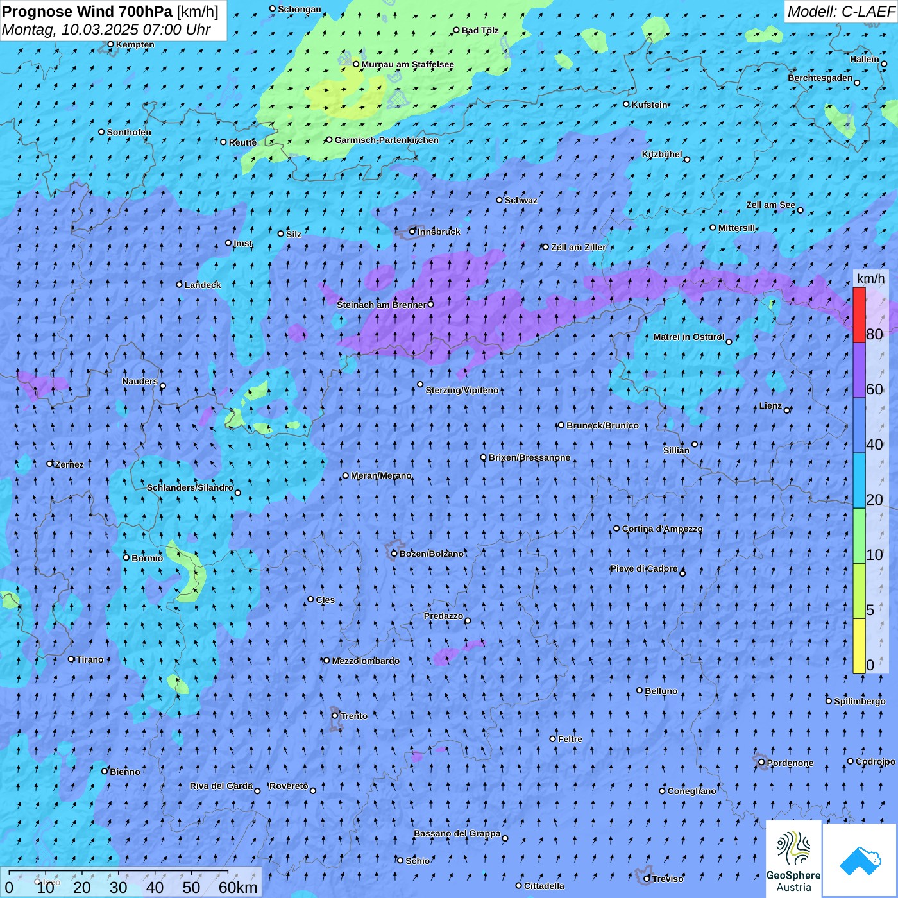
Task: Click the Rovereto label
Action: click(289, 786)
